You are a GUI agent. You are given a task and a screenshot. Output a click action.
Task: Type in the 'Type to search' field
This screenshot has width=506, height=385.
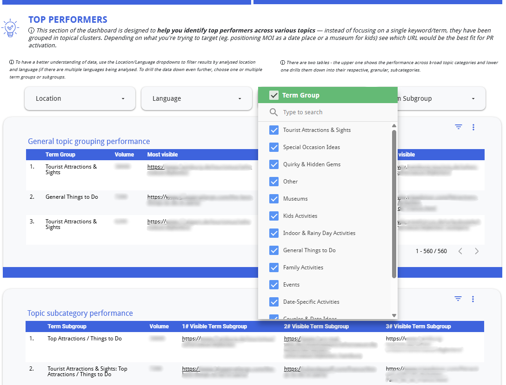pos(335,112)
